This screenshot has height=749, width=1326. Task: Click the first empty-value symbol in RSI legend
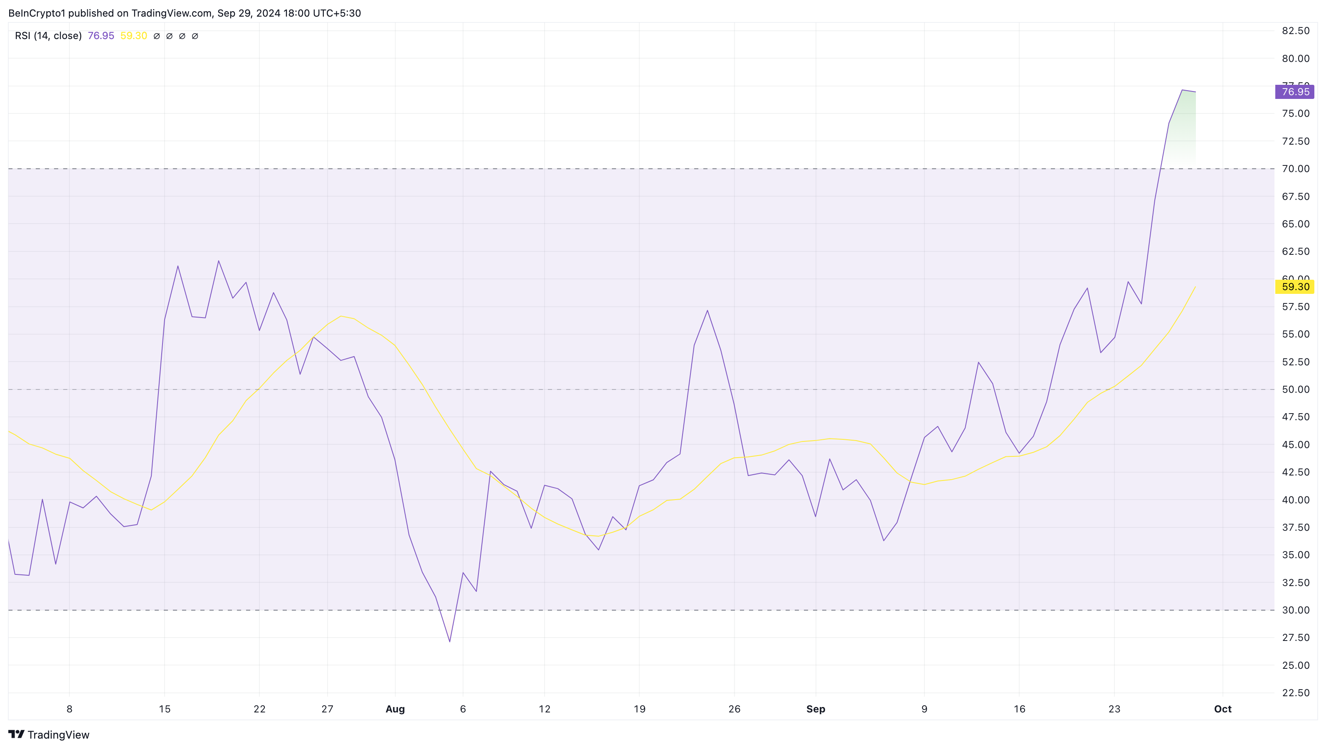coord(156,36)
